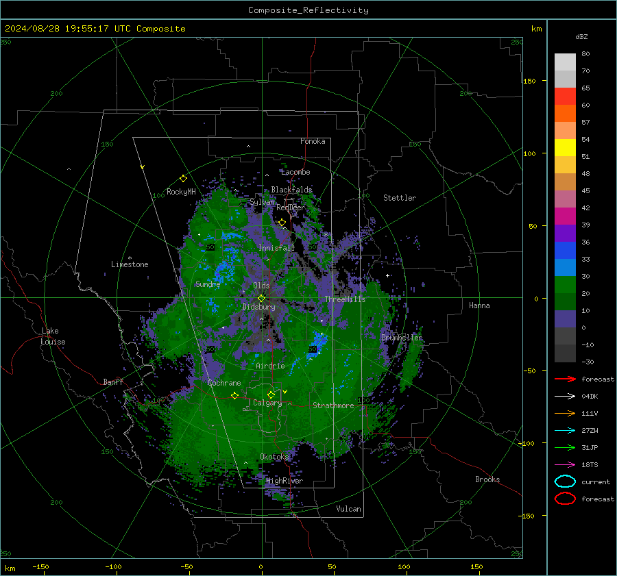Click the yellow V marker northeast of Calgary
617x576 pixels.
(285, 392)
